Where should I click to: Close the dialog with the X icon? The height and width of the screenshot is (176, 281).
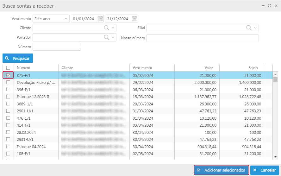coord(276,6)
